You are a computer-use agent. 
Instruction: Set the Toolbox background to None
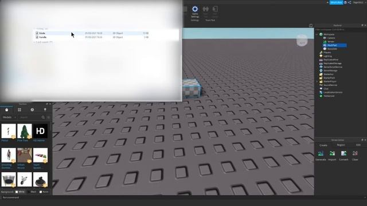(x=44, y=192)
